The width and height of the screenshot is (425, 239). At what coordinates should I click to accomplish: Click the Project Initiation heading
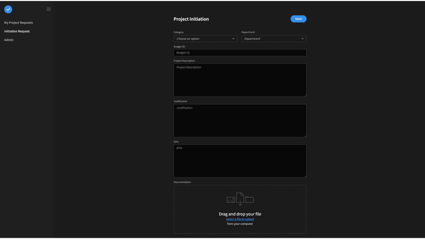point(191,19)
